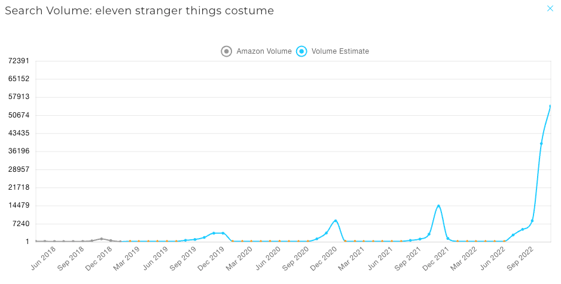Select the December 2020 peak data point
The image size is (561, 284).
click(x=336, y=221)
